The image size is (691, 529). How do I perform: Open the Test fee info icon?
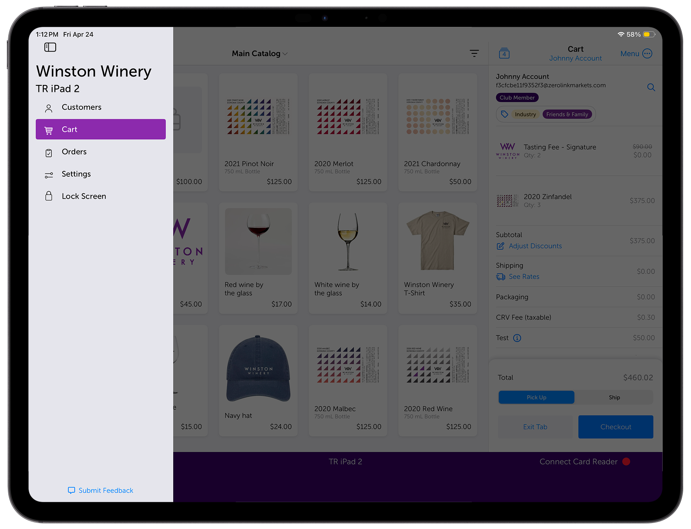click(x=517, y=338)
